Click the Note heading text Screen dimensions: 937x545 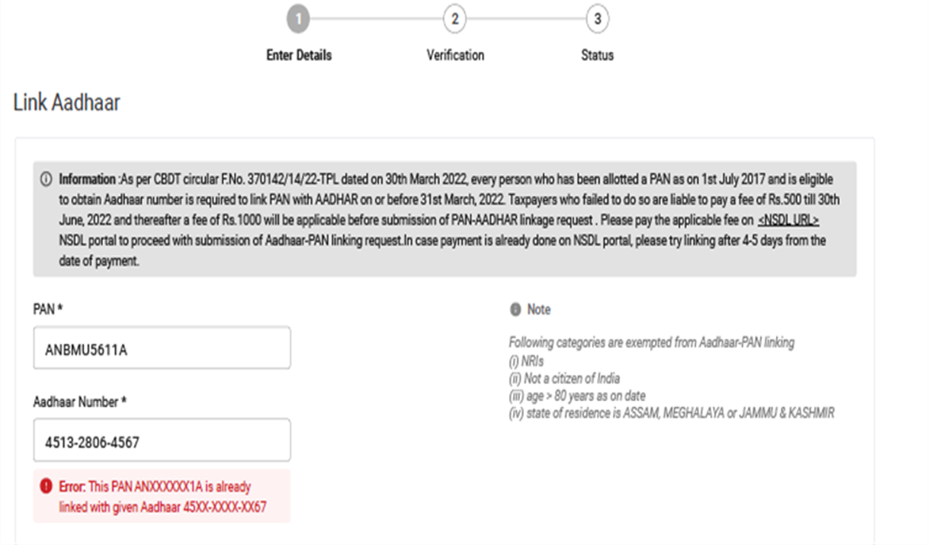click(x=538, y=309)
